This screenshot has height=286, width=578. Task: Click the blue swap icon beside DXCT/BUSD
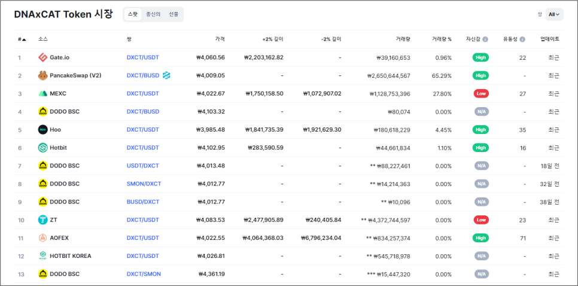[166, 75]
